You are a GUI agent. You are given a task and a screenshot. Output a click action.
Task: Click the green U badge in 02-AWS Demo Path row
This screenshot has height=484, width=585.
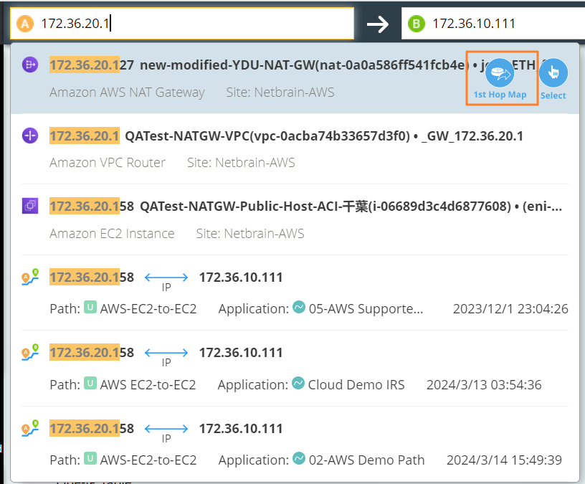pyautogui.click(x=90, y=458)
